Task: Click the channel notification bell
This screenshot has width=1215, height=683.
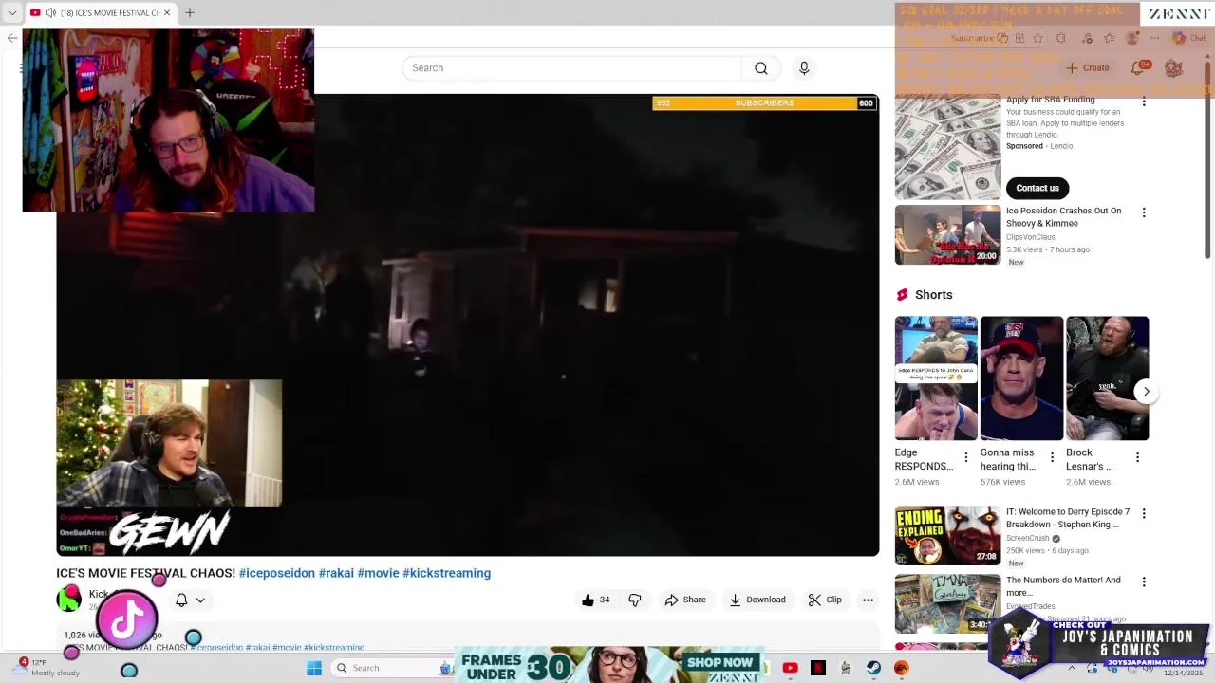Action: pyautogui.click(x=181, y=600)
